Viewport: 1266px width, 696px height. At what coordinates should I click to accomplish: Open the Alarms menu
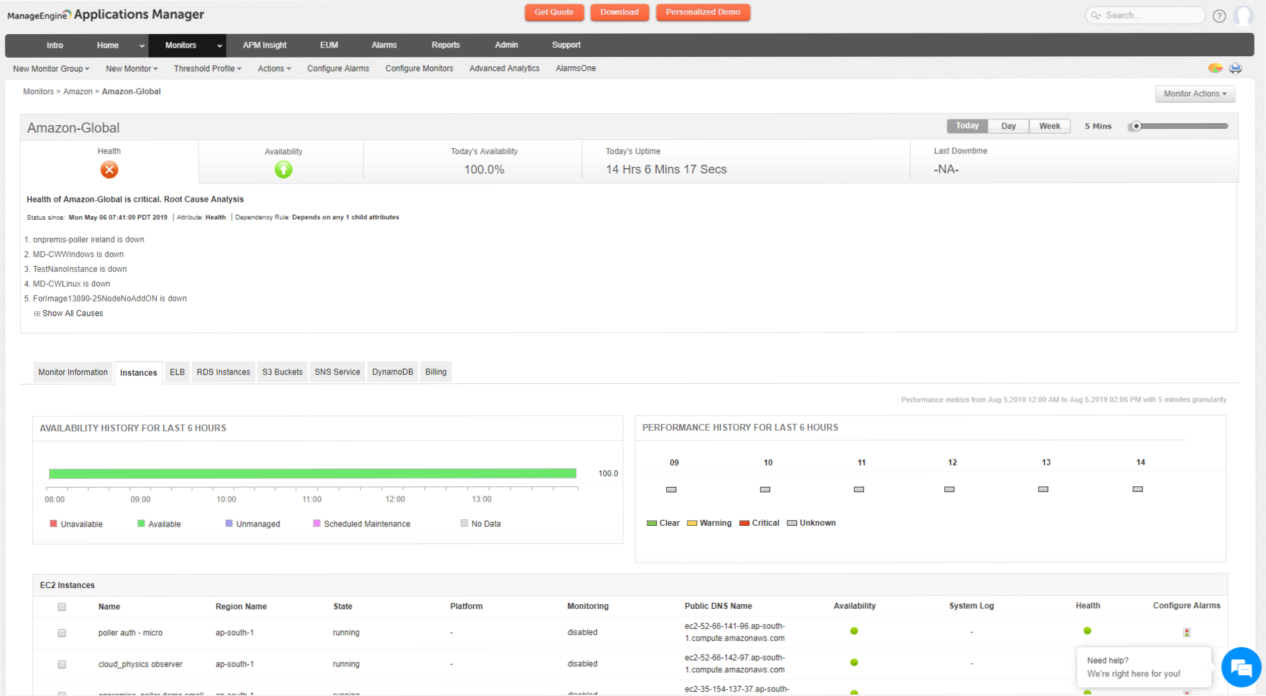click(x=384, y=45)
